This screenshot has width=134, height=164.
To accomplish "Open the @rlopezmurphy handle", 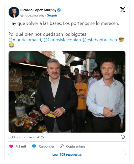I will tap(32, 15).
